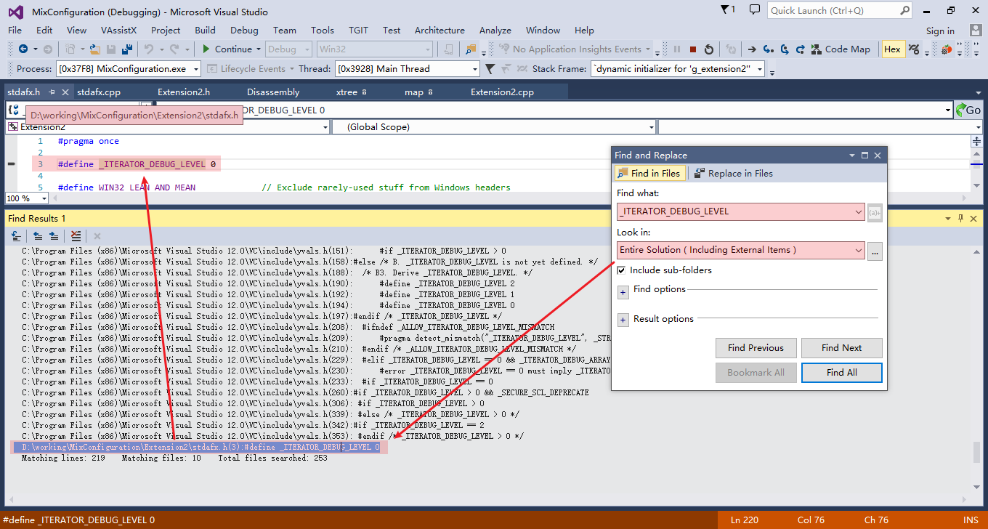Viewport: 988px width, 529px height.
Task: Open the Stack Frame dropdown
Action: tap(761, 69)
